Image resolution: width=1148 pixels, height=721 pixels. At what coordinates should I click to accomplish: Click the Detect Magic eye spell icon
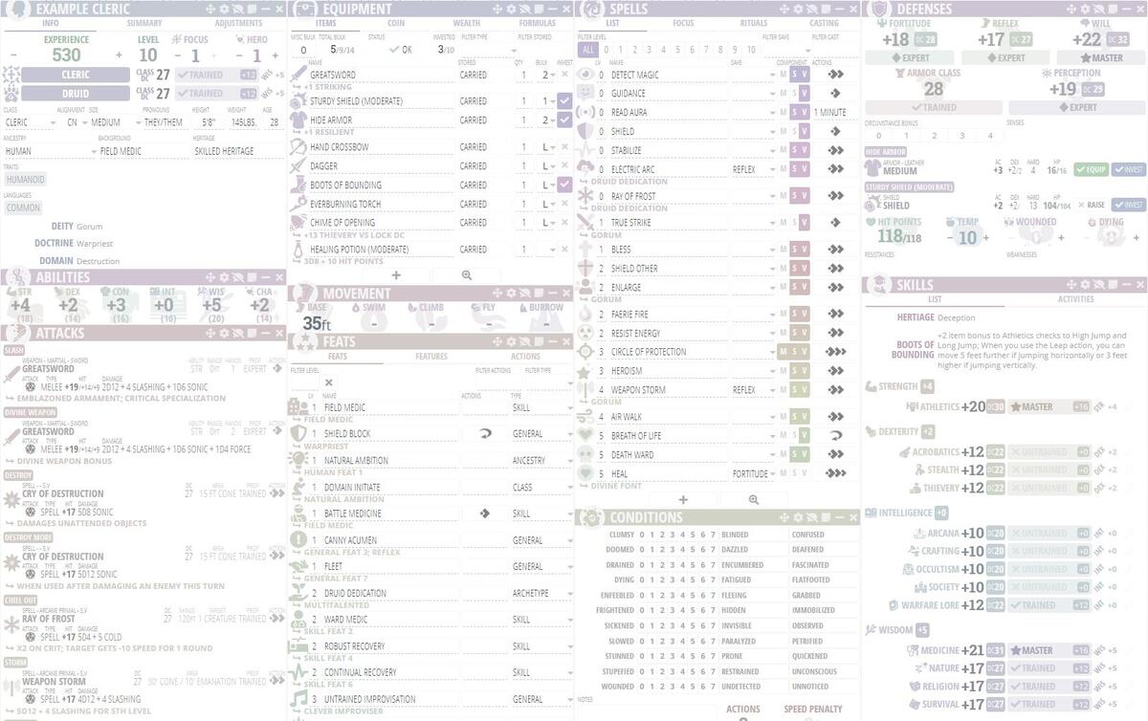pos(585,75)
